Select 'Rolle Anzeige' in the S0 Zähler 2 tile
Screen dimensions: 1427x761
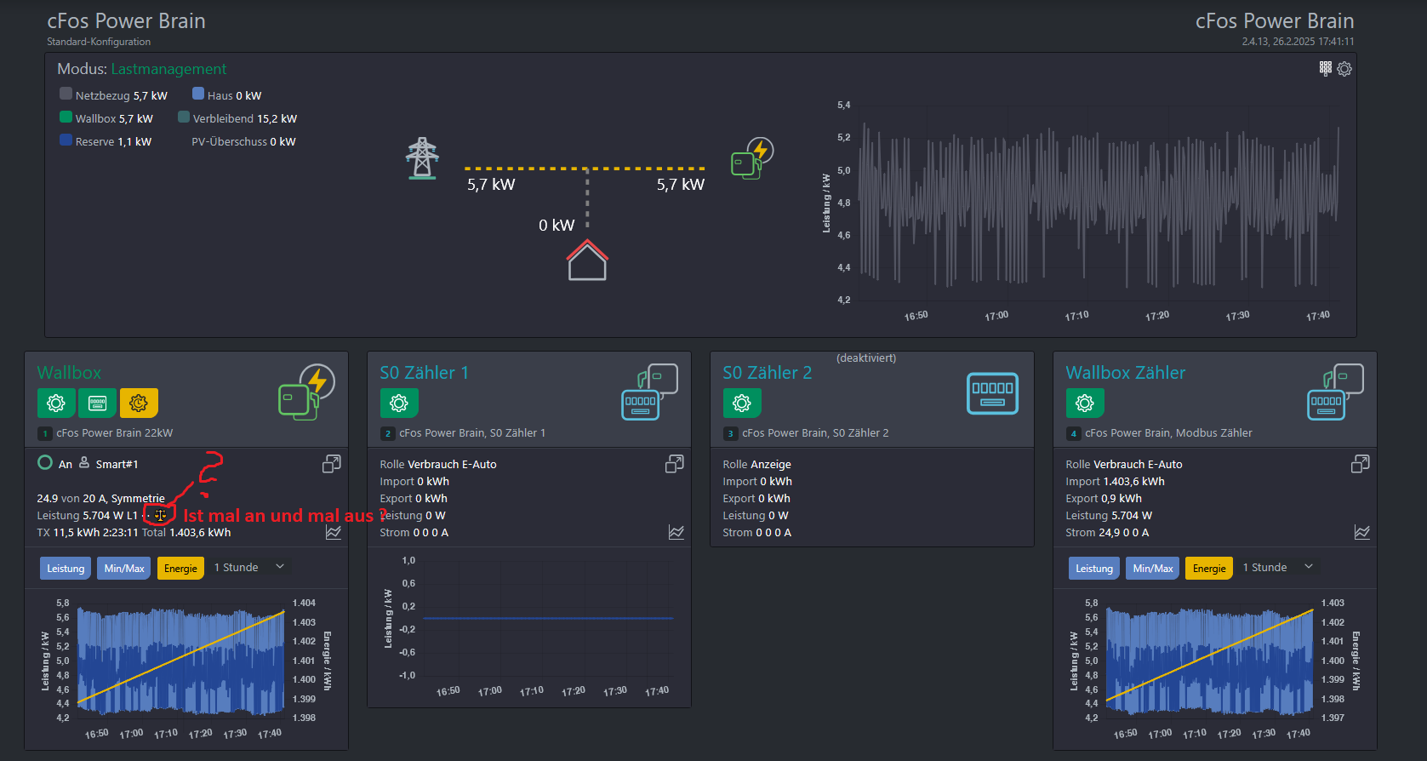point(757,465)
